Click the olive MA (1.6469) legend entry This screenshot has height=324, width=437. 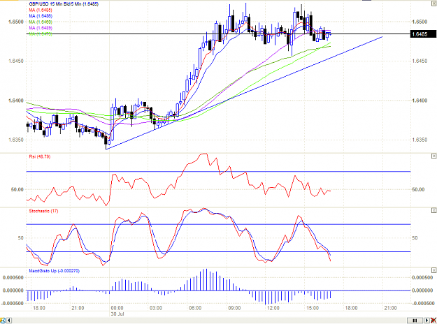(x=41, y=22)
